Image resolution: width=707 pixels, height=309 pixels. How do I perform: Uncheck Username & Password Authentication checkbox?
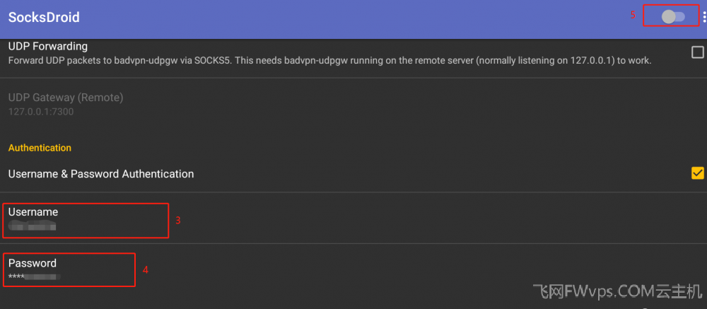coord(697,173)
